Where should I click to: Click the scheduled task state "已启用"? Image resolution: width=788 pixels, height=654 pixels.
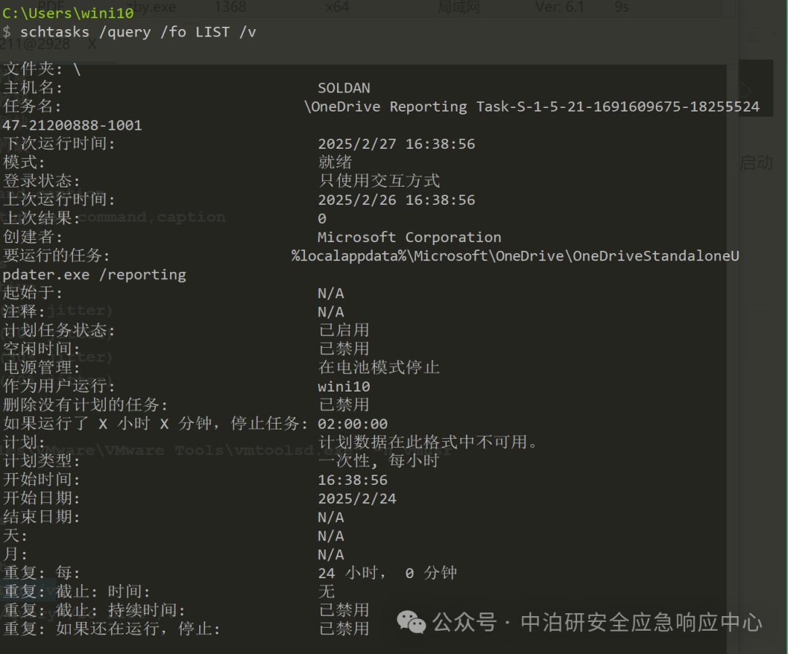coord(344,330)
